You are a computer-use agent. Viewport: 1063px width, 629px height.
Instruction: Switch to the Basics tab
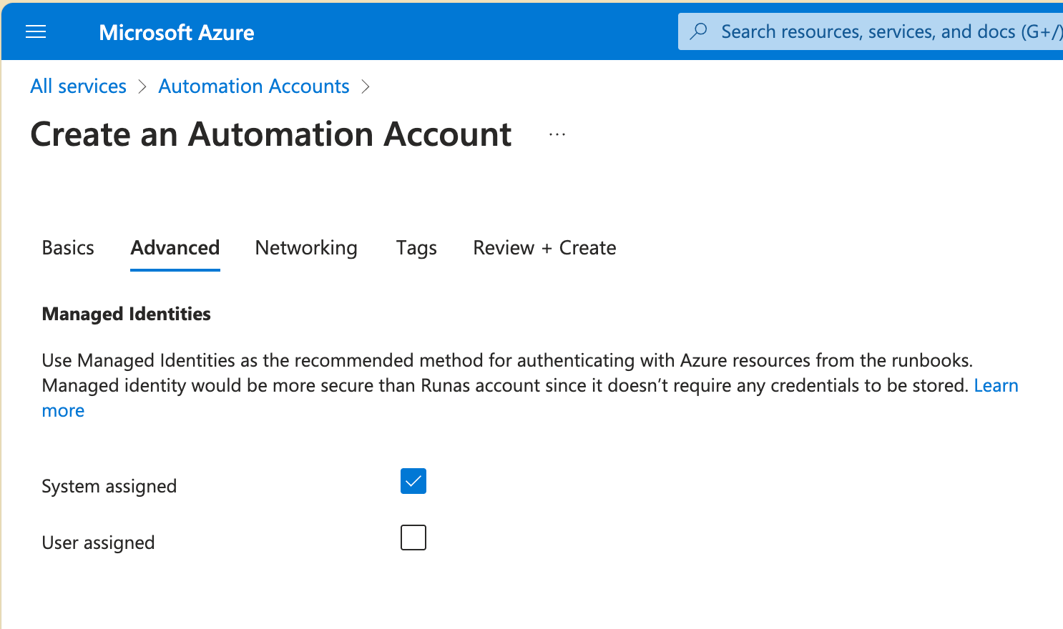(68, 248)
